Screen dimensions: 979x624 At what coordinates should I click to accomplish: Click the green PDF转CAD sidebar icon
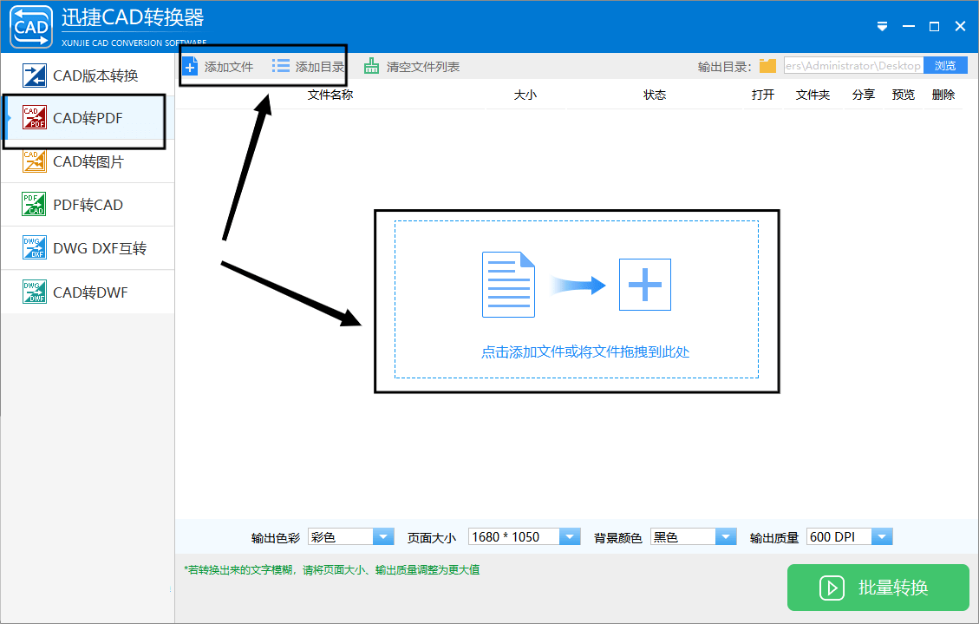click(34, 204)
